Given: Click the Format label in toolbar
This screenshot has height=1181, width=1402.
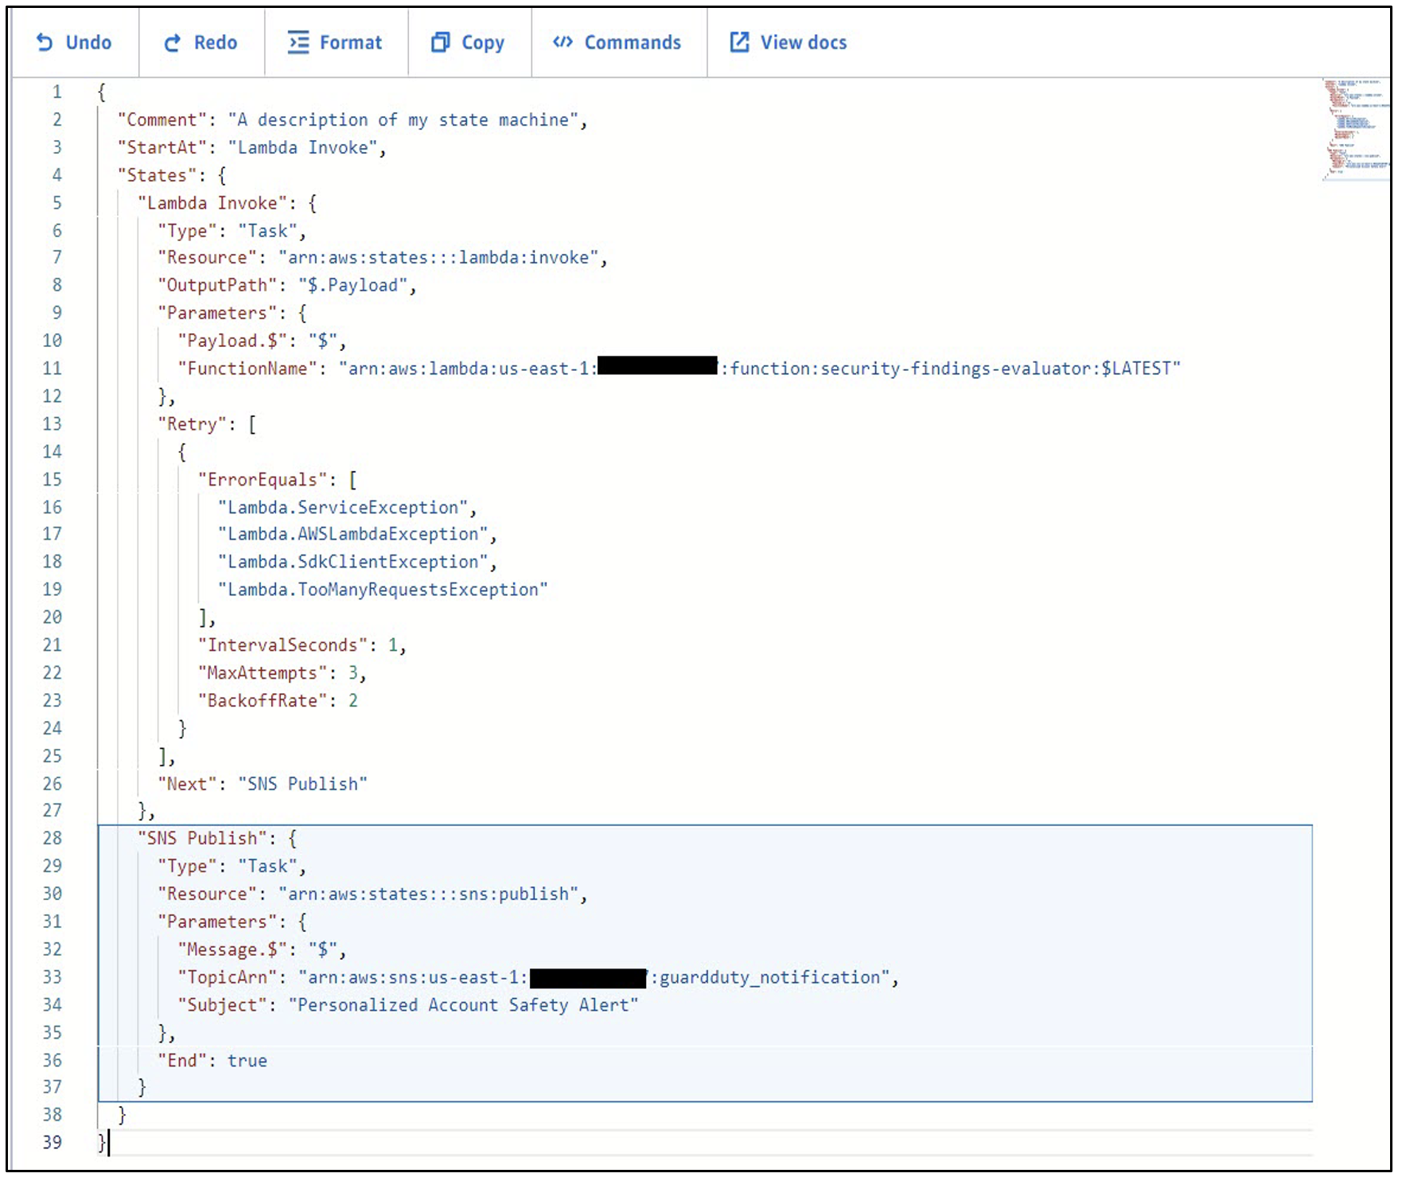Looking at the screenshot, I should coord(351,43).
